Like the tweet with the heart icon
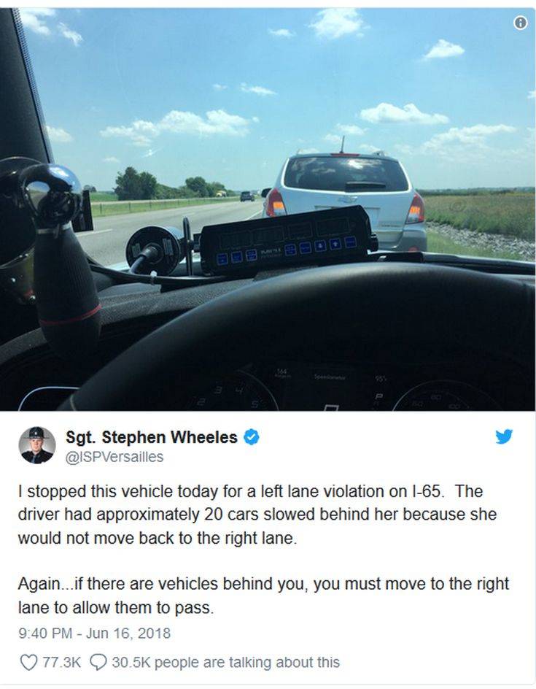 (x=28, y=663)
